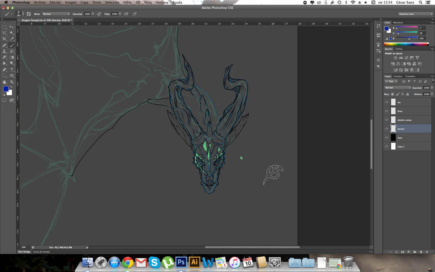The image size is (435, 272).
Task: Hide the detalle craneo layer
Action: pos(387,120)
